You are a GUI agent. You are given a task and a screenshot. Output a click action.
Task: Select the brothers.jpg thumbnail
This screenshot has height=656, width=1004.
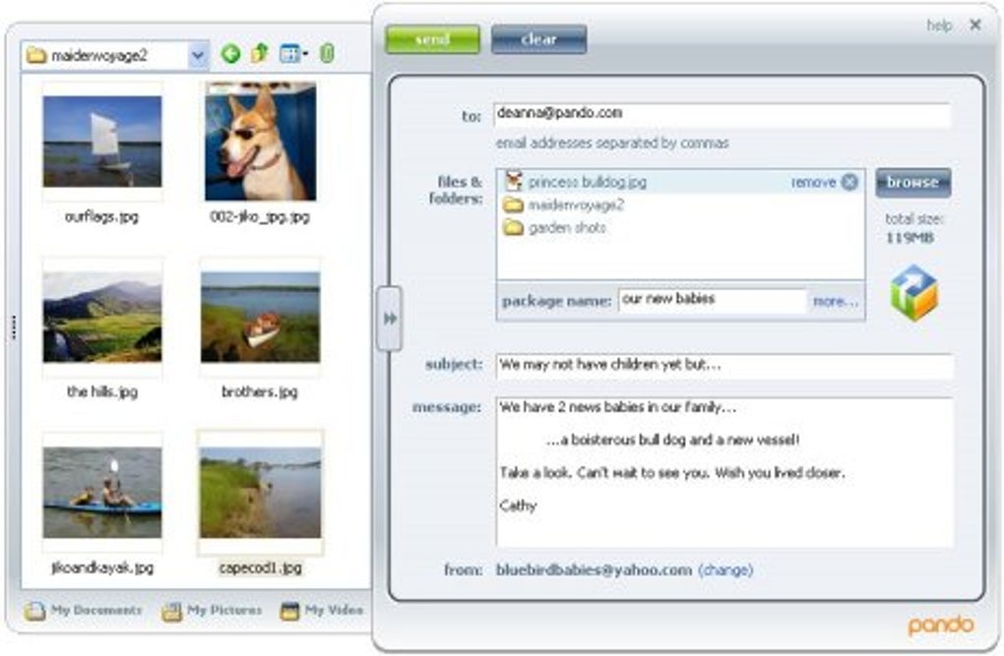[x=260, y=317]
